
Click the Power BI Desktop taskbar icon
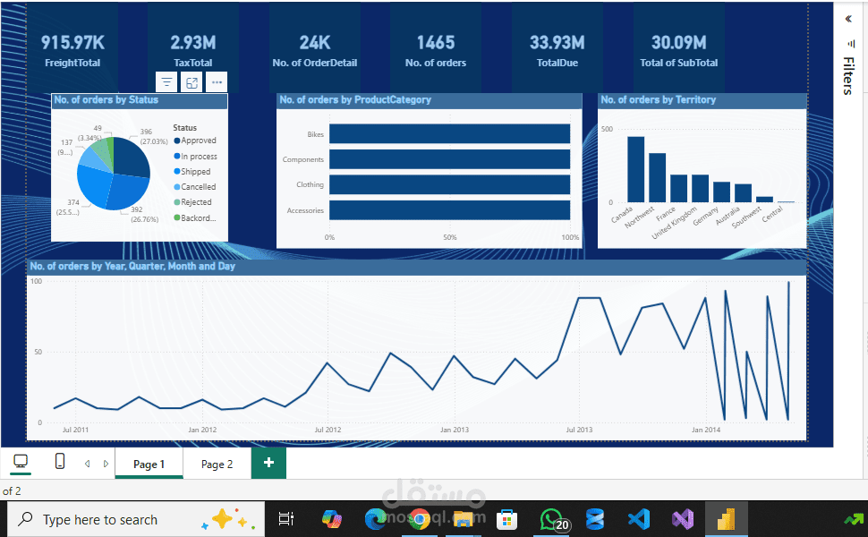[726, 519]
